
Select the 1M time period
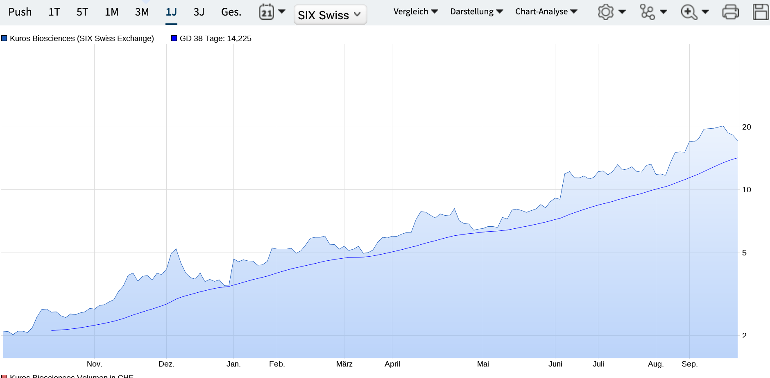111,12
